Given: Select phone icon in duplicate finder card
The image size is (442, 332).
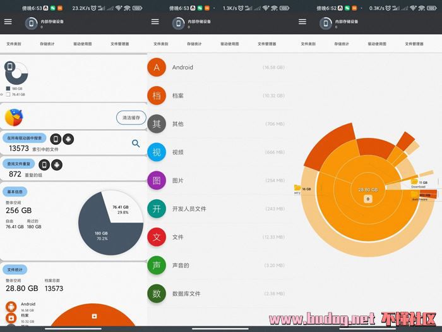Looking at the screenshot, I should [44, 164].
